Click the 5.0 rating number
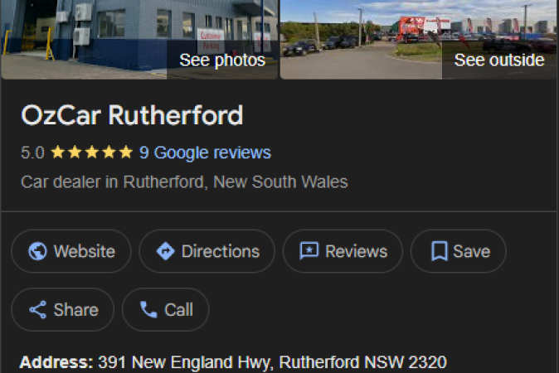 pos(32,153)
